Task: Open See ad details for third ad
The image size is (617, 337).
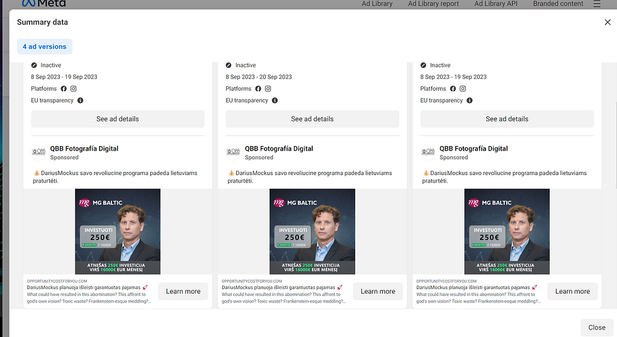Action: click(507, 119)
